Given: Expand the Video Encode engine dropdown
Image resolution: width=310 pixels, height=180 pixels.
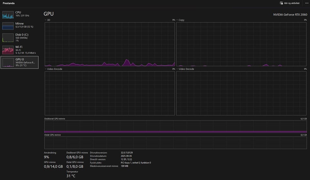Looking at the screenshot, I should 46,69.
